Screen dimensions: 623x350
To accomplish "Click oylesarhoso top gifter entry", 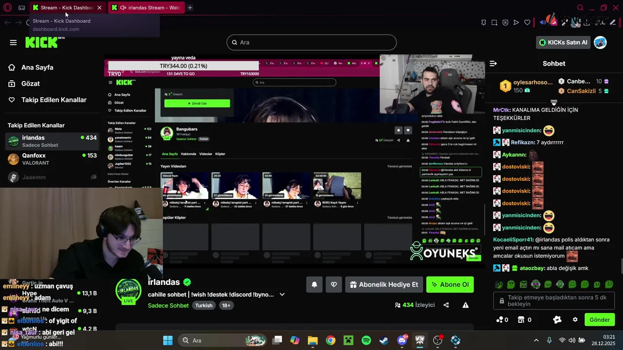I will 527,86.
